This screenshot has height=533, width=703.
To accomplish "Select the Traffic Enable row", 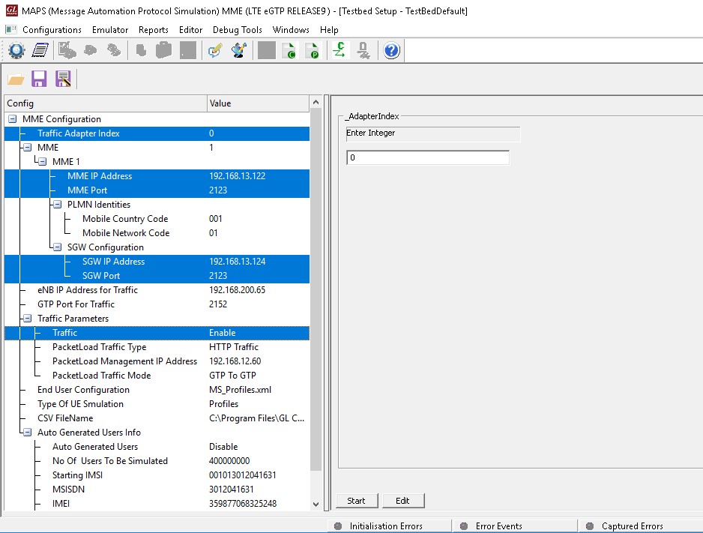I will [x=66, y=332].
